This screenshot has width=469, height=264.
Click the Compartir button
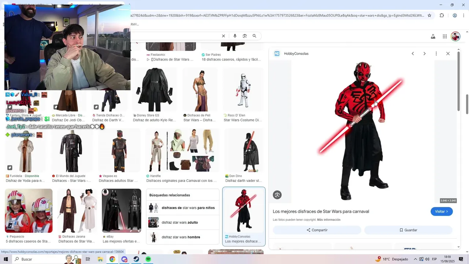(x=317, y=230)
